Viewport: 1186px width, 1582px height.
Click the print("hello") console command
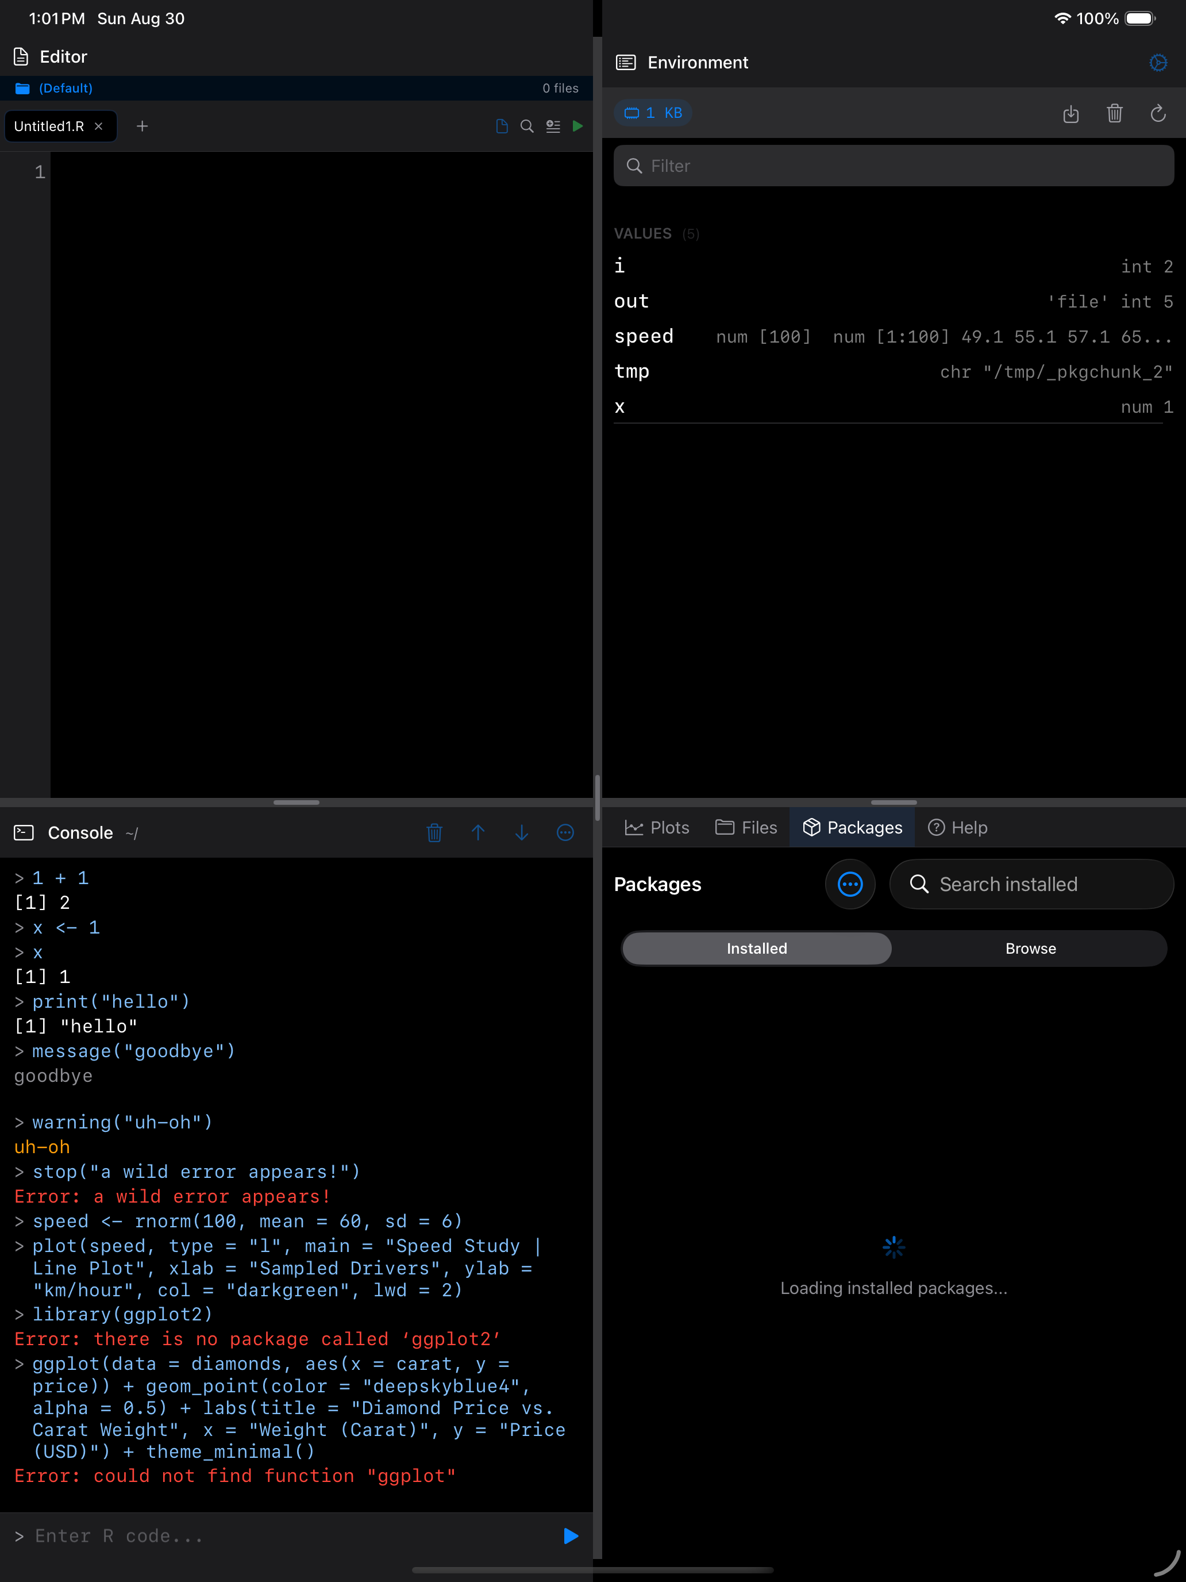pyautogui.click(x=111, y=1001)
